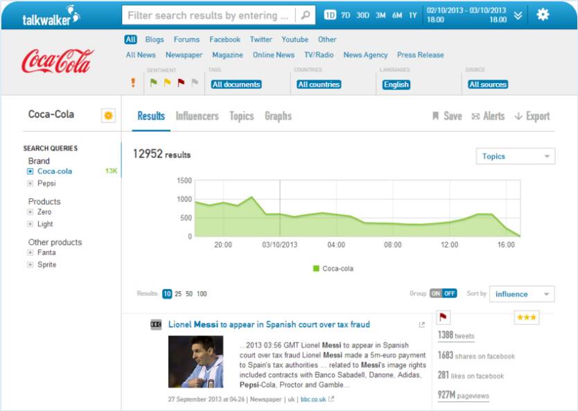
Task: Click the Coca-cola legend green square
Action: pos(316,268)
